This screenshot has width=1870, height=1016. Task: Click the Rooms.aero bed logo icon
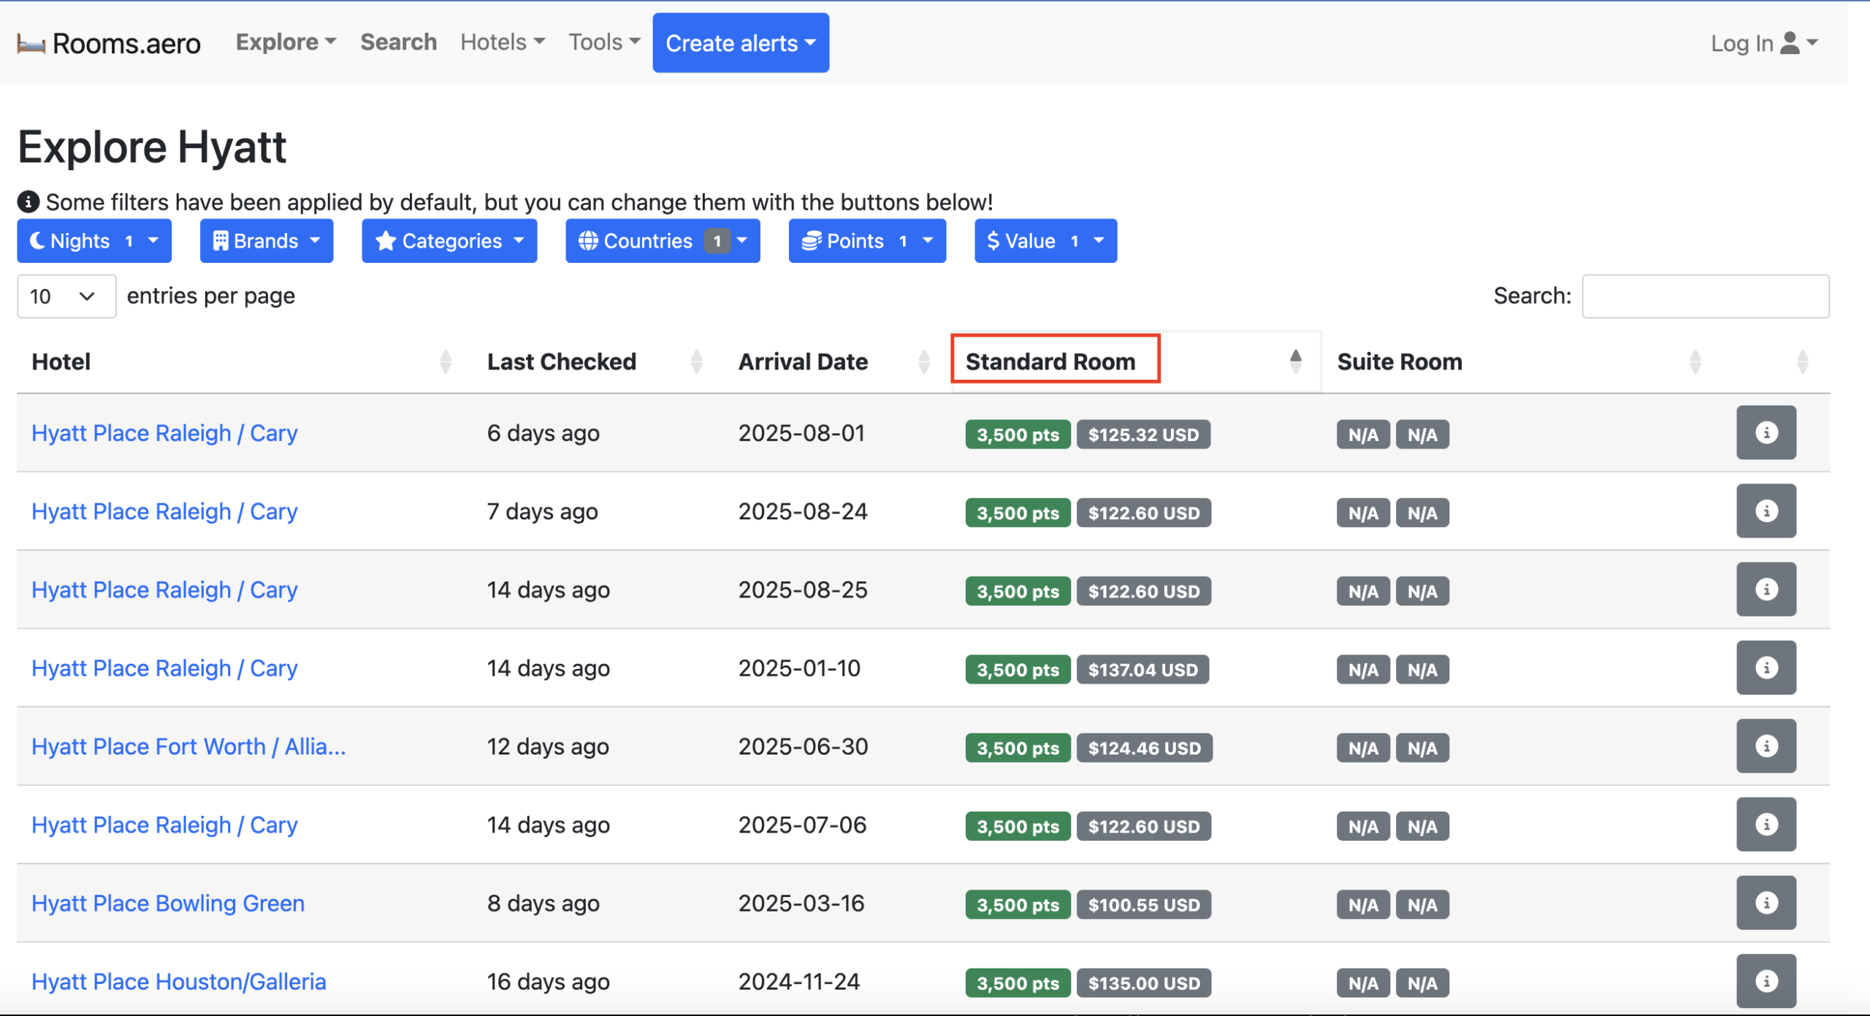(x=31, y=44)
